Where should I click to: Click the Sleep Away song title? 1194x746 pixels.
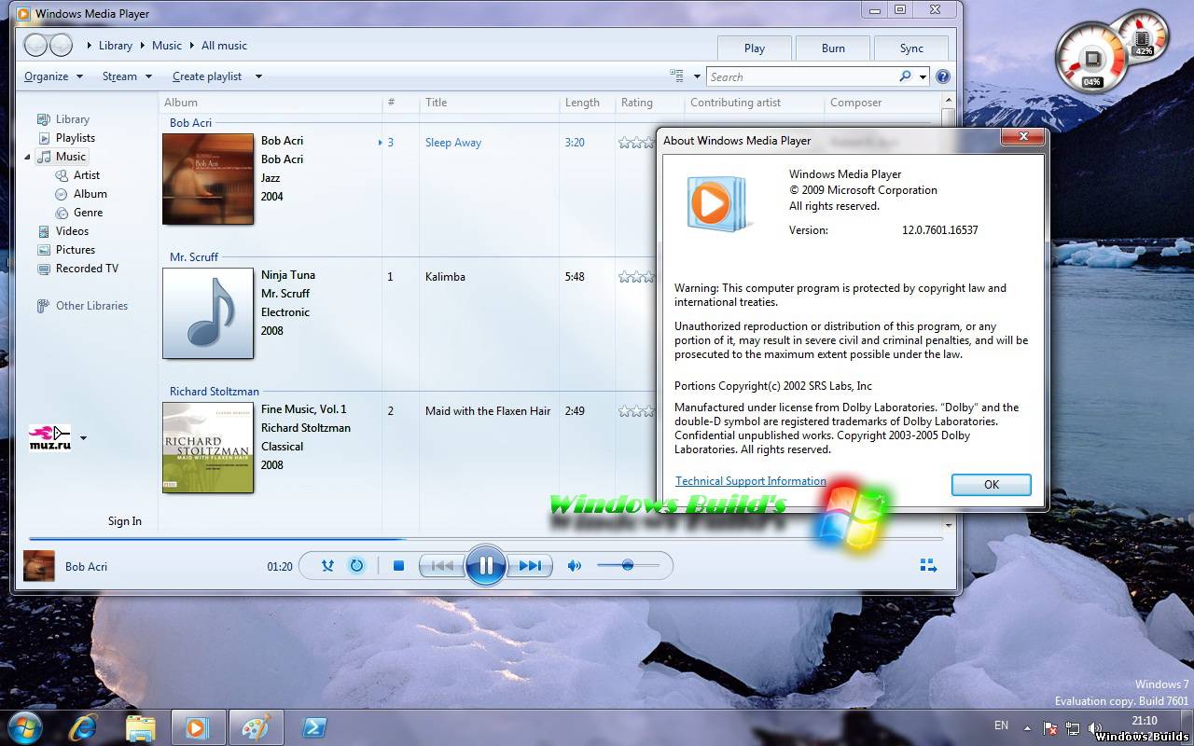coord(453,143)
